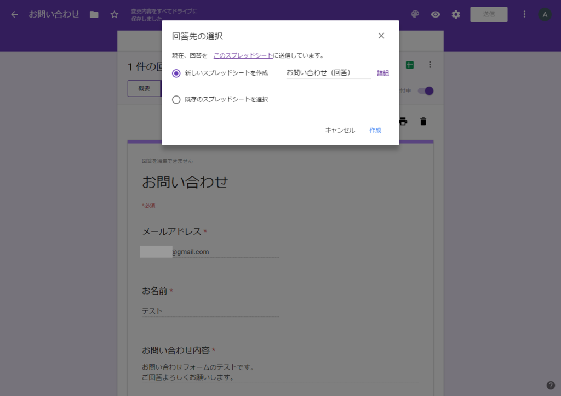Toggle the accepting responses switch
This screenshot has width=561, height=396.
click(426, 91)
